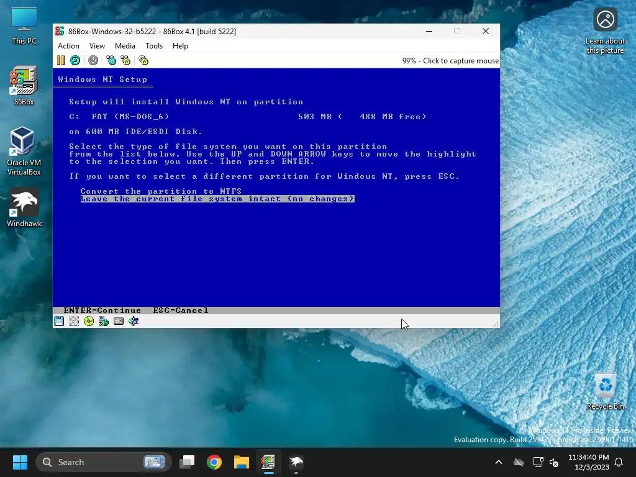Open emulator settings gear icon
Screen dimensions: 636x477
143,60
